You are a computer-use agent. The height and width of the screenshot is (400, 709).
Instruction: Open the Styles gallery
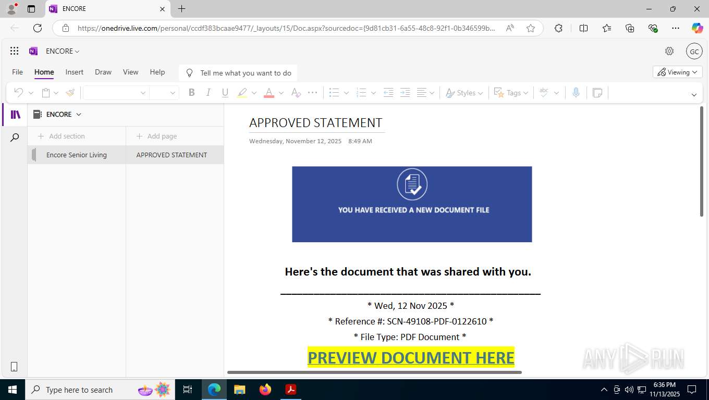tap(464, 93)
